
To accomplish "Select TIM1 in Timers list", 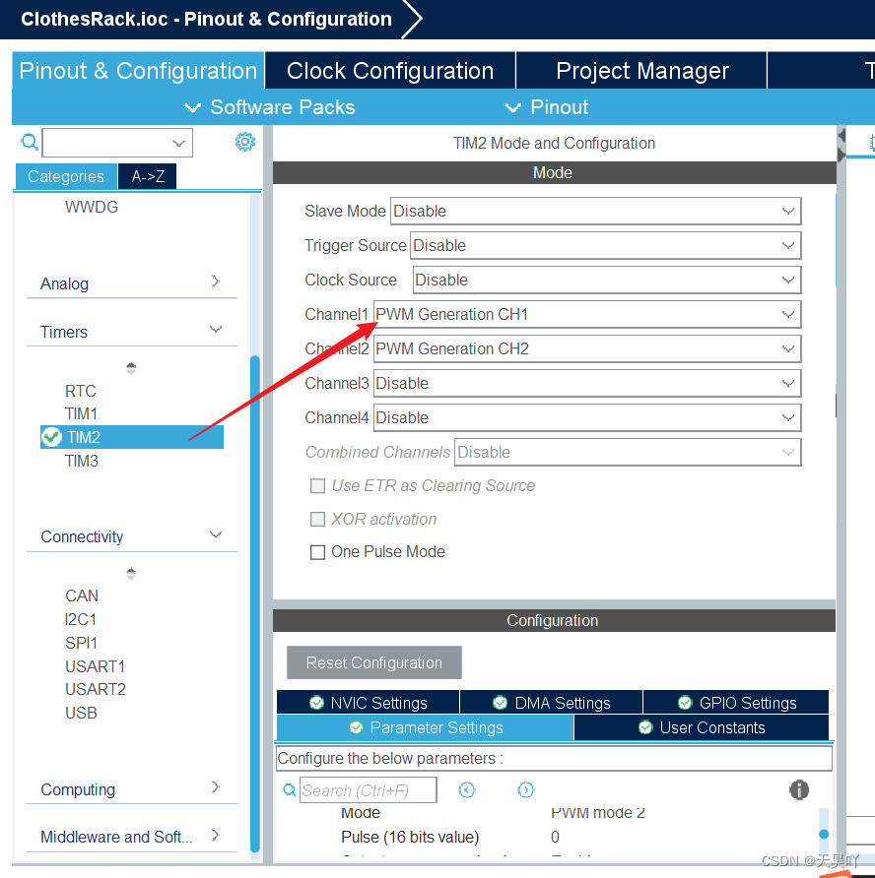I will (81, 413).
